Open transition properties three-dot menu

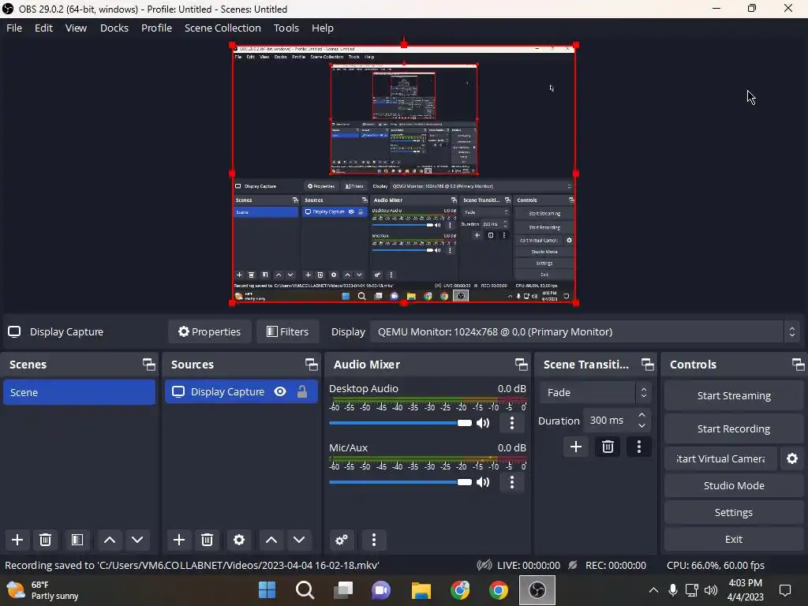(x=639, y=447)
